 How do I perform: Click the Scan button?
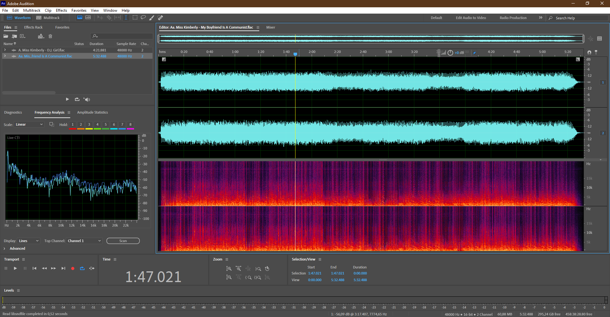click(123, 241)
